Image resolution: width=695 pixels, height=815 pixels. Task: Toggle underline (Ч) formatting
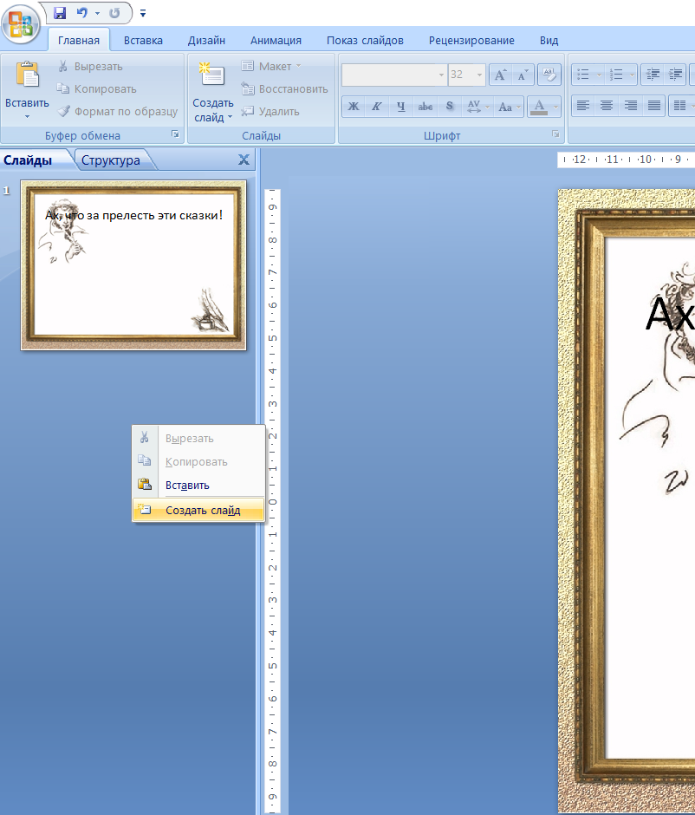400,107
